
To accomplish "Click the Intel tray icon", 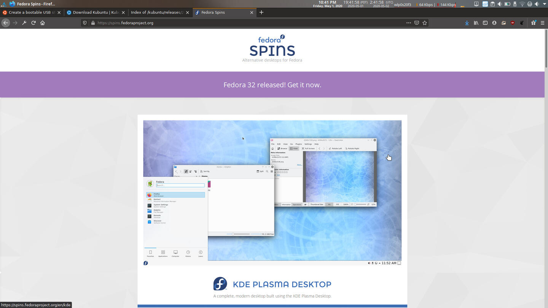I will pos(485,4).
